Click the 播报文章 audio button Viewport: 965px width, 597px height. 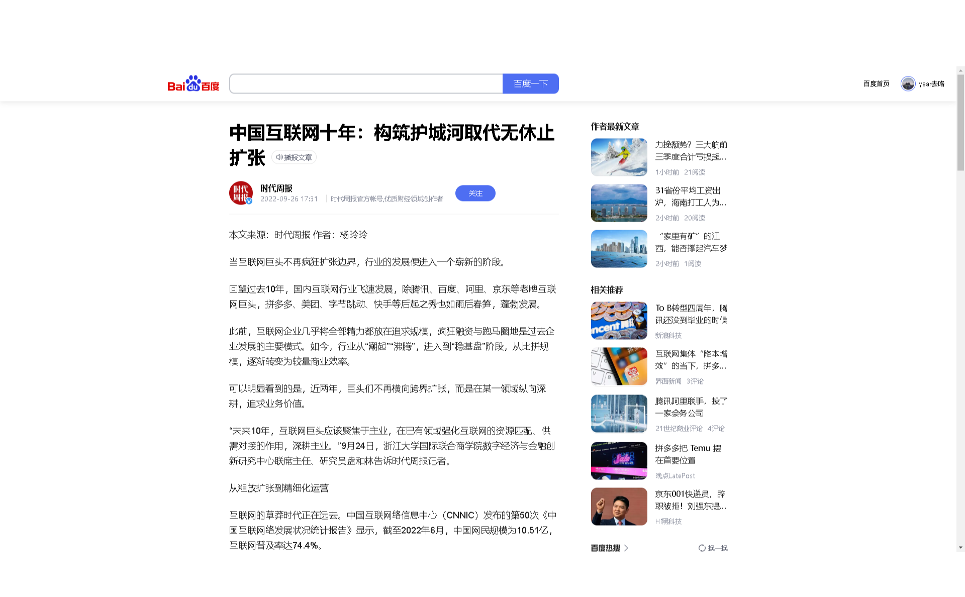(x=294, y=157)
